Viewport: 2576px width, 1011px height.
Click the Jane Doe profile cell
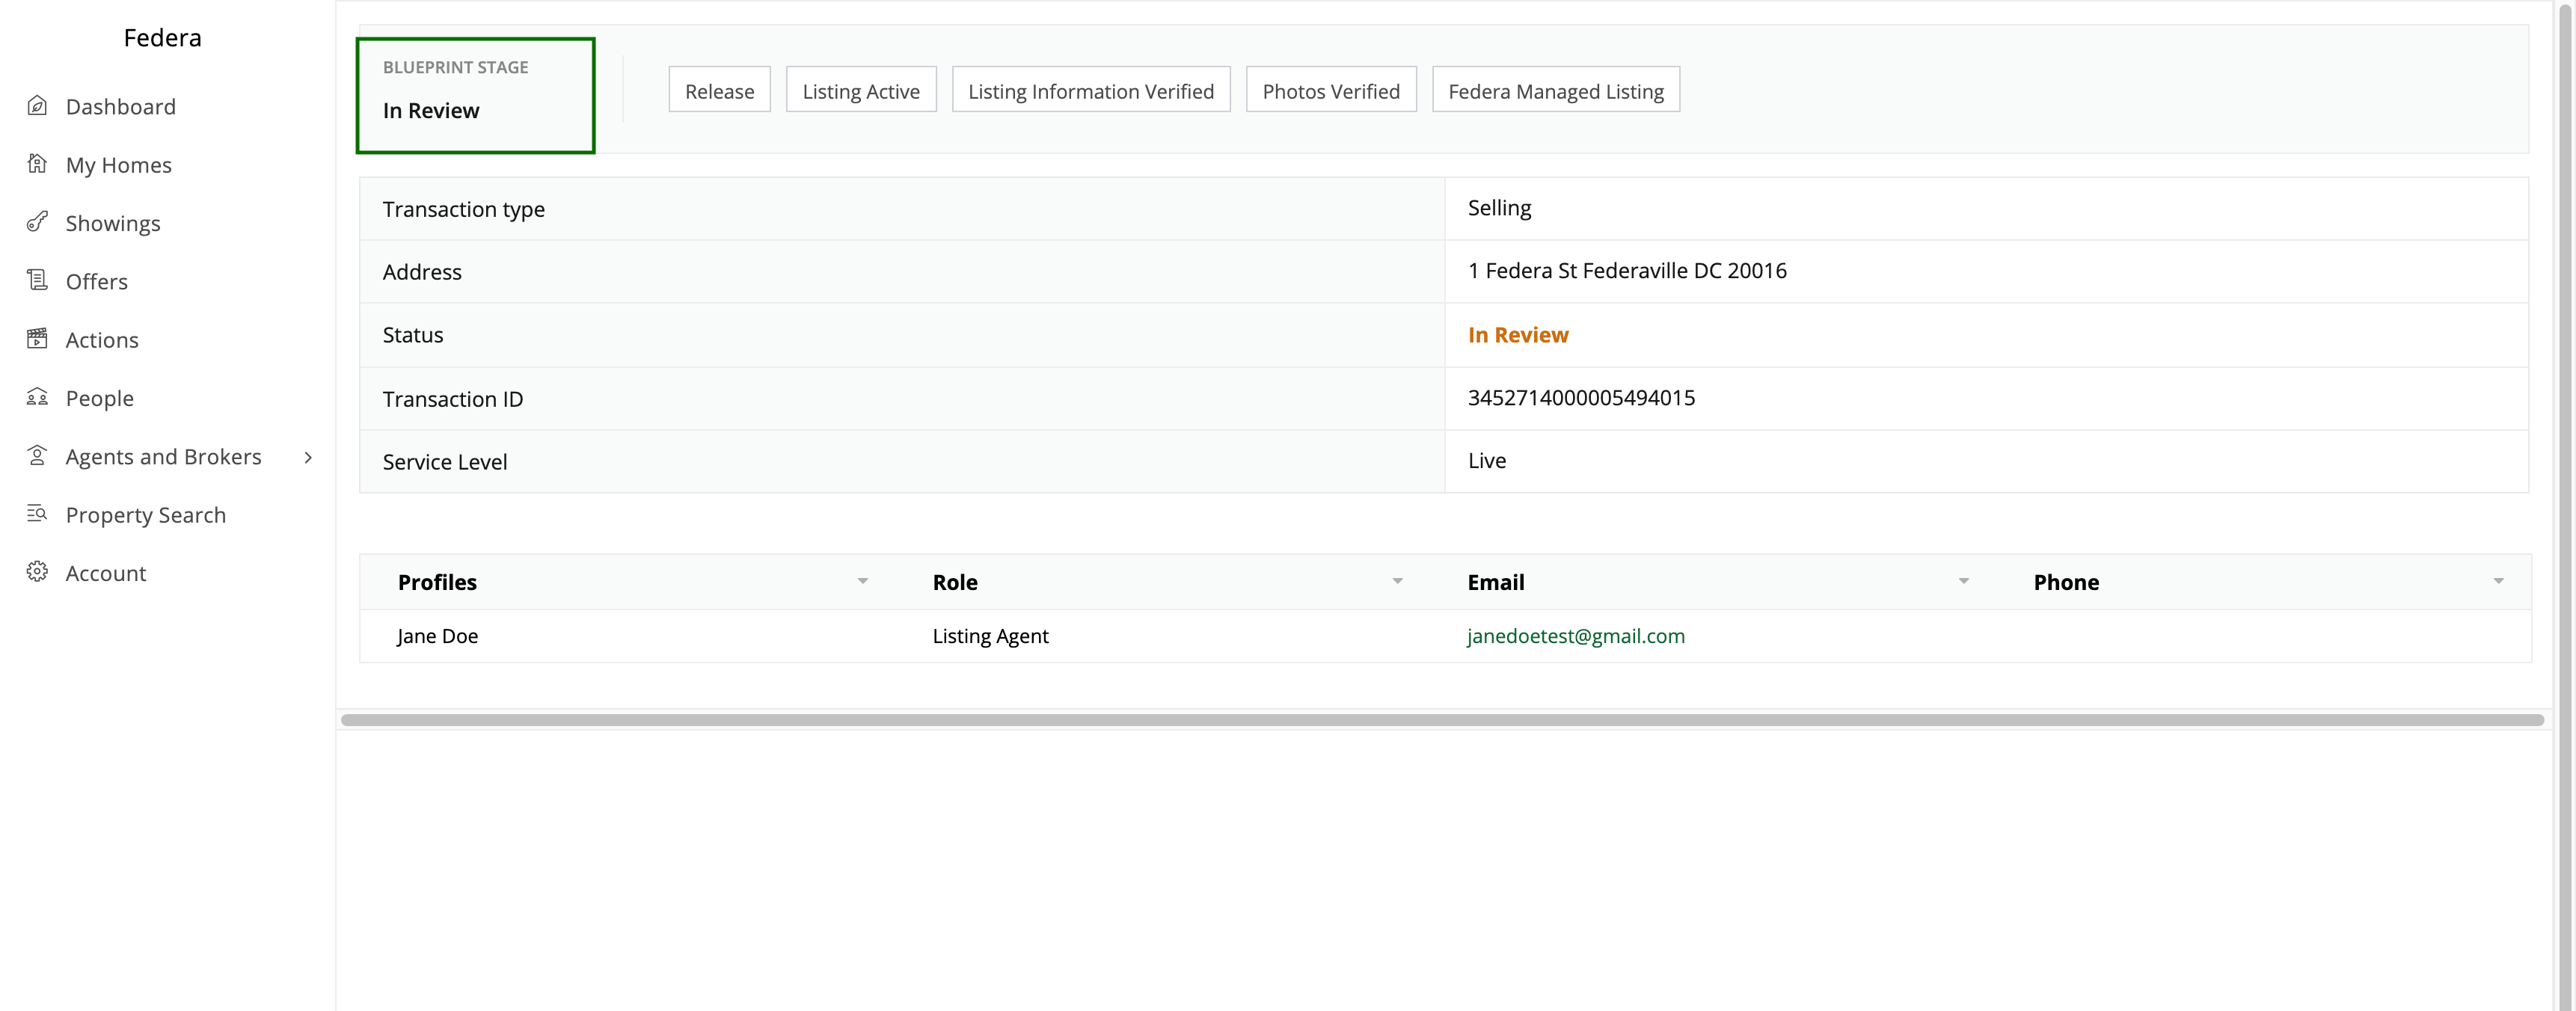coord(437,636)
